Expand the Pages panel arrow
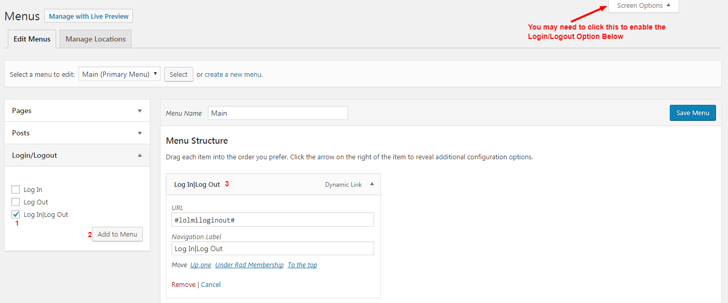This screenshot has height=303, width=728. (139, 111)
